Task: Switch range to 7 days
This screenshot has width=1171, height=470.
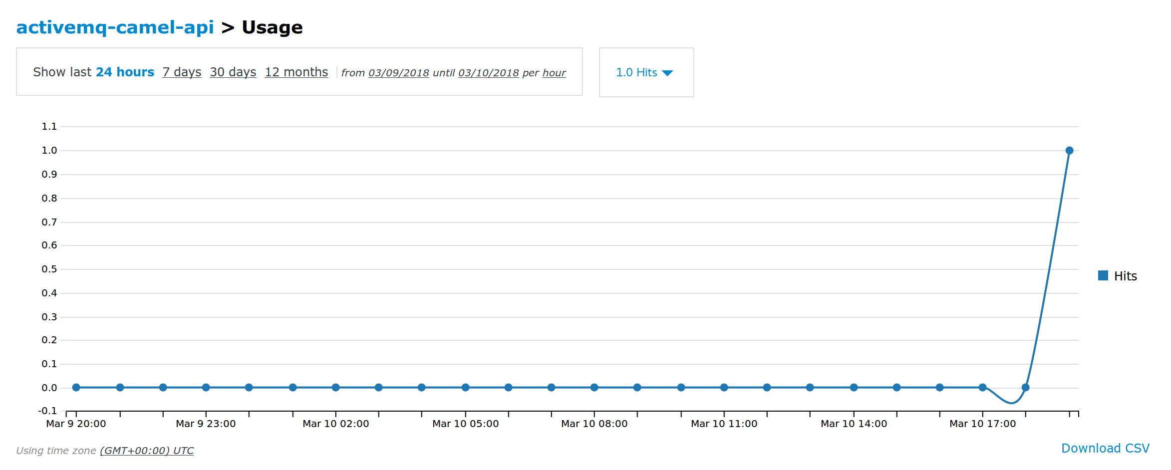Action: (182, 72)
